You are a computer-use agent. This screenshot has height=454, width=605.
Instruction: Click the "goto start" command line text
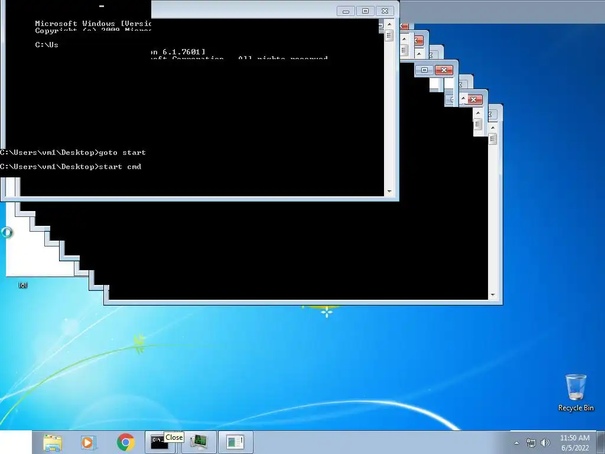coord(122,153)
